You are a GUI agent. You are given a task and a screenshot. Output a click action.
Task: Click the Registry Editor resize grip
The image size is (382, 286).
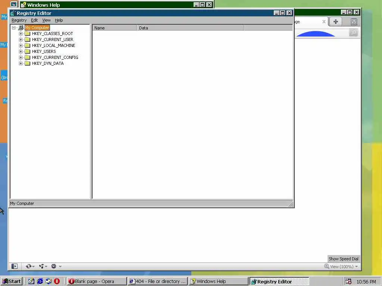tap(291, 204)
